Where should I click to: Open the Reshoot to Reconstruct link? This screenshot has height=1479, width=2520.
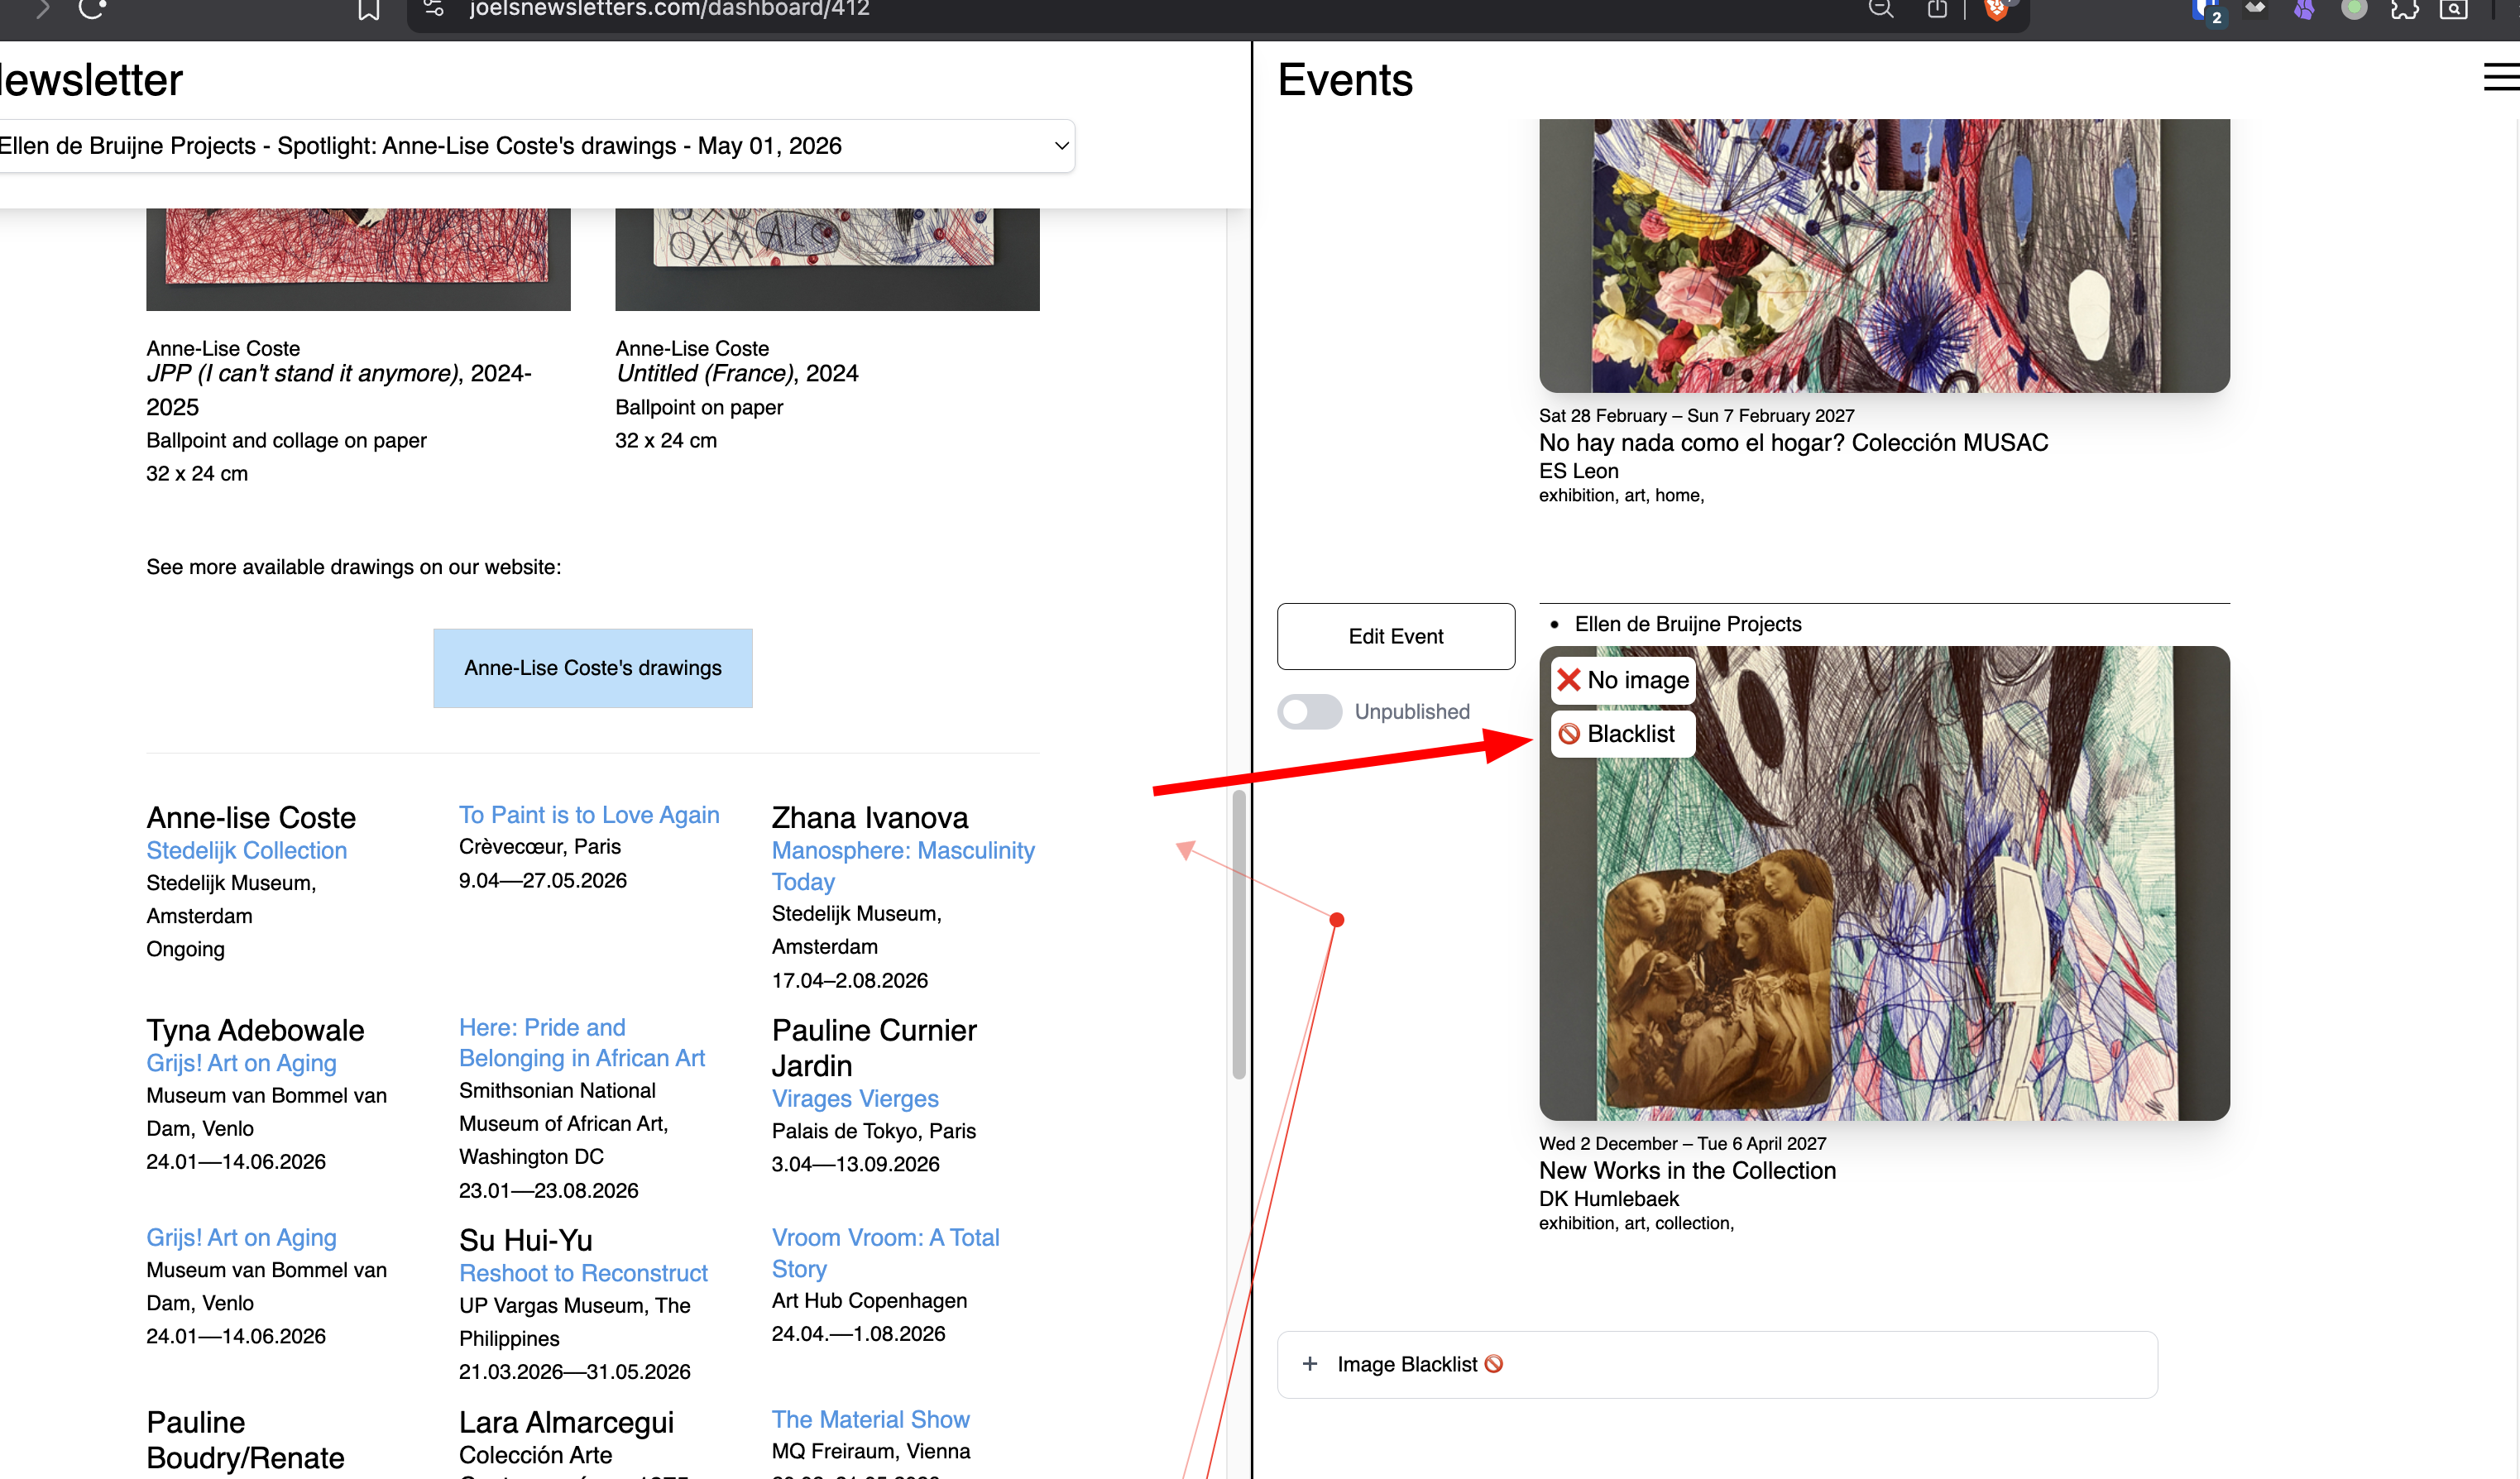coord(583,1273)
